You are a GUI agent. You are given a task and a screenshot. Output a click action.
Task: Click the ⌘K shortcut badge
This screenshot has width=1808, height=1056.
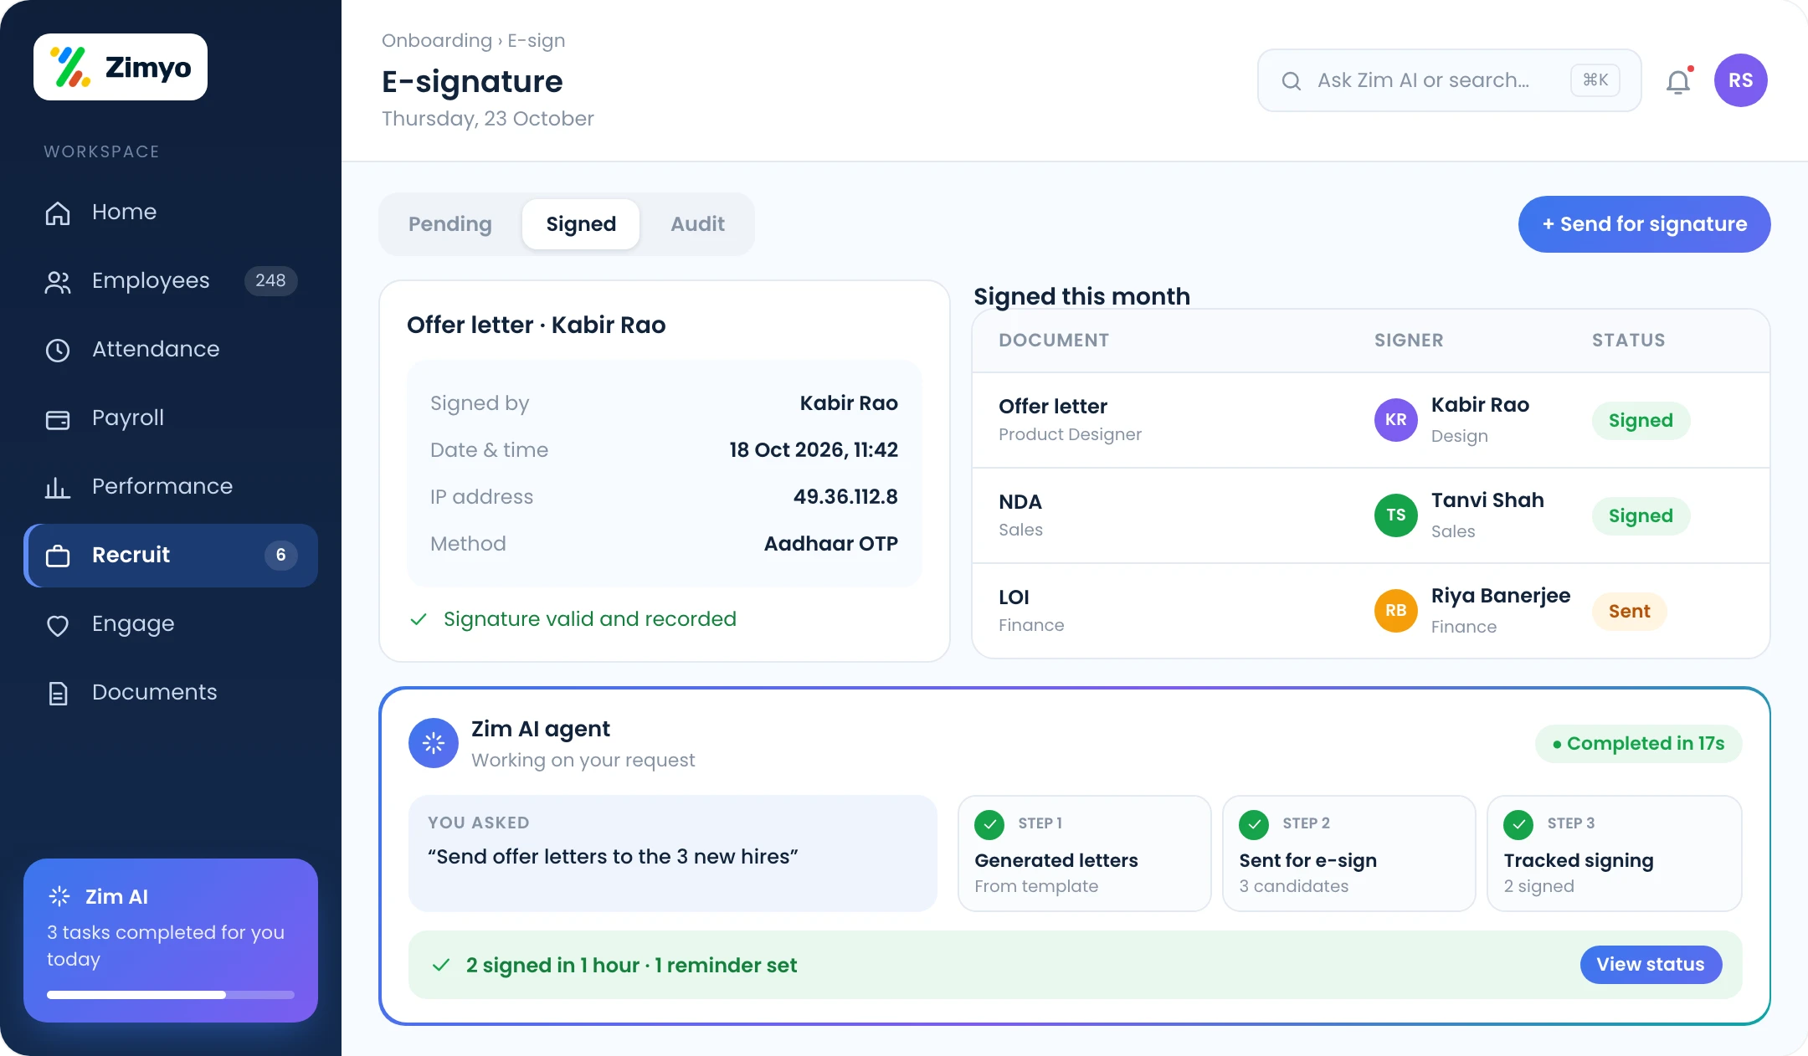click(1595, 80)
